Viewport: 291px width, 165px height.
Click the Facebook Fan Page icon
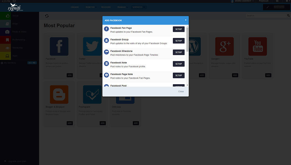(106, 29)
